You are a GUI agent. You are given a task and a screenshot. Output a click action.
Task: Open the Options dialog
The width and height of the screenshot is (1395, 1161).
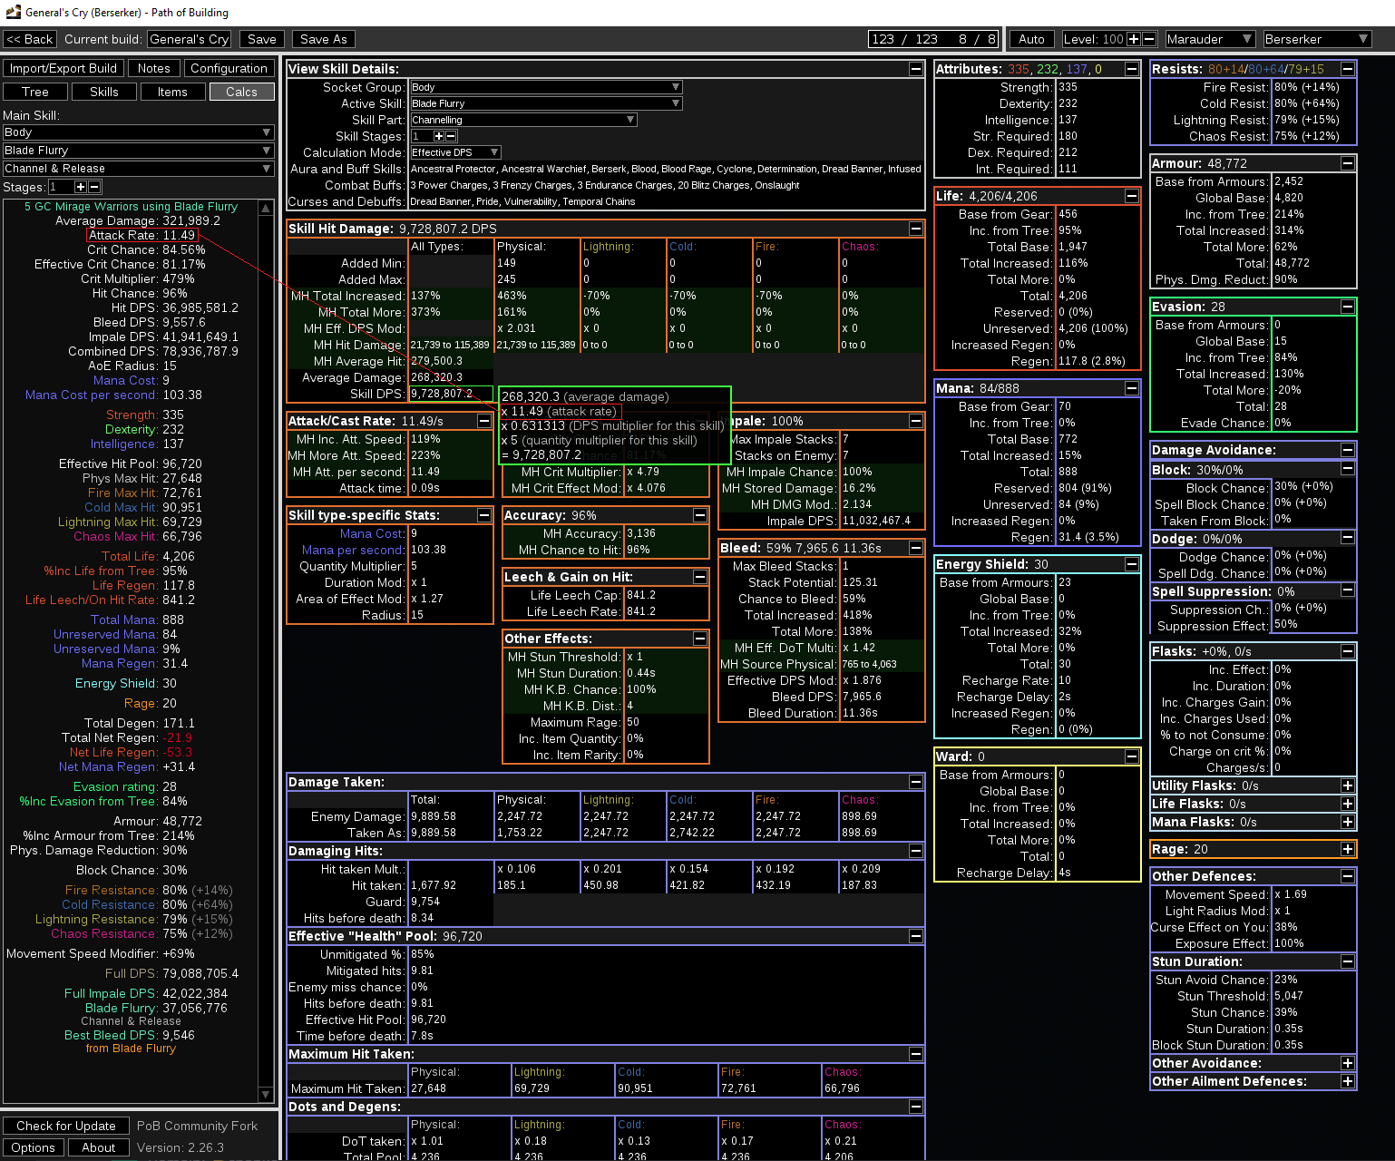tap(34, 1147)
